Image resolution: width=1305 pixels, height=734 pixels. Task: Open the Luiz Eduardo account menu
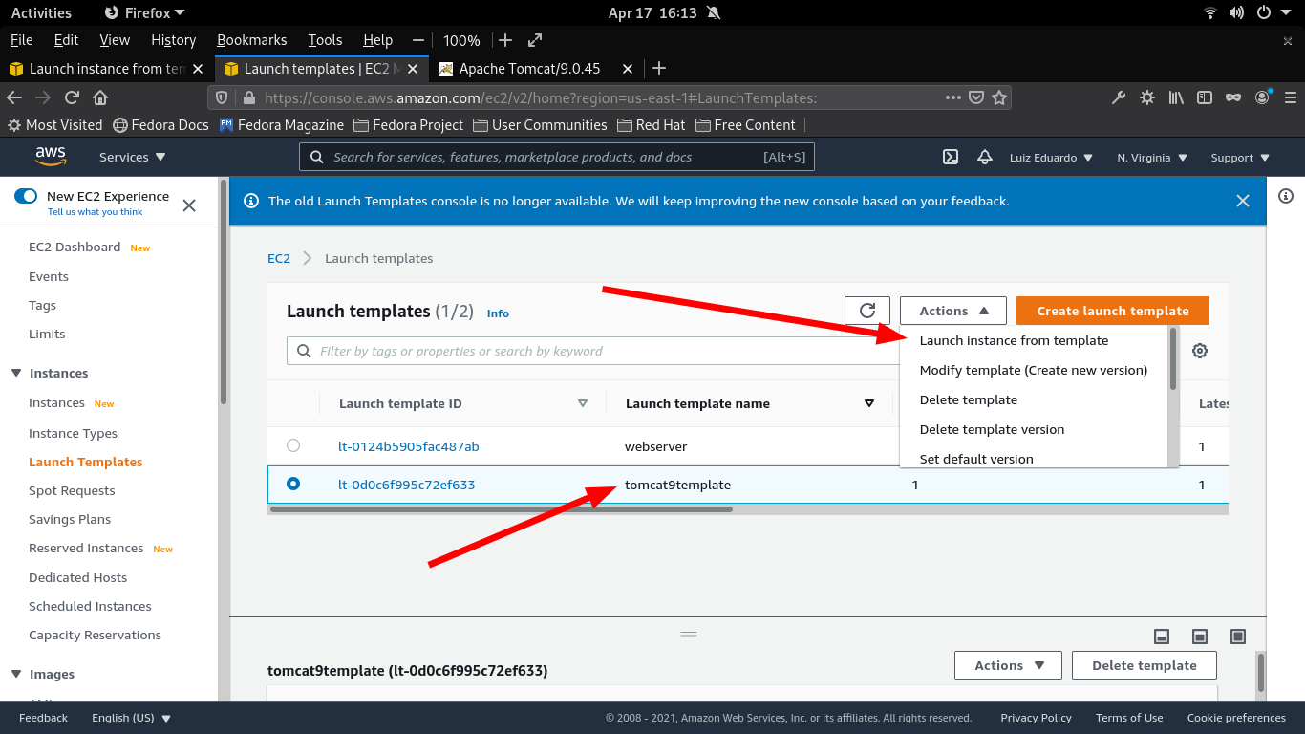coord(1051,158)
